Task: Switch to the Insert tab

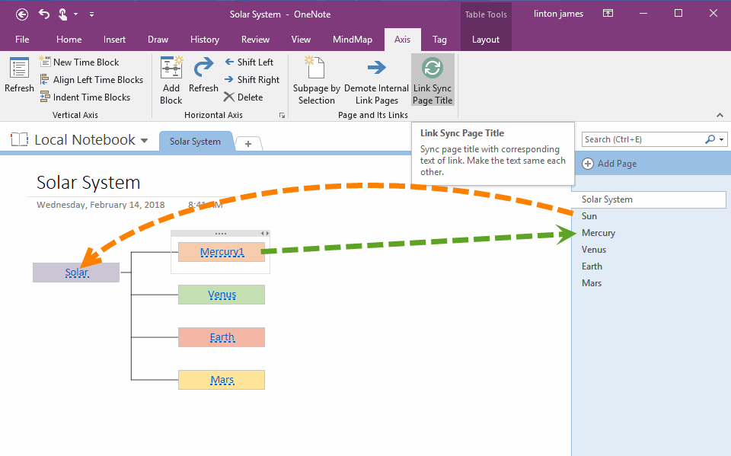Action: (114, 40)
